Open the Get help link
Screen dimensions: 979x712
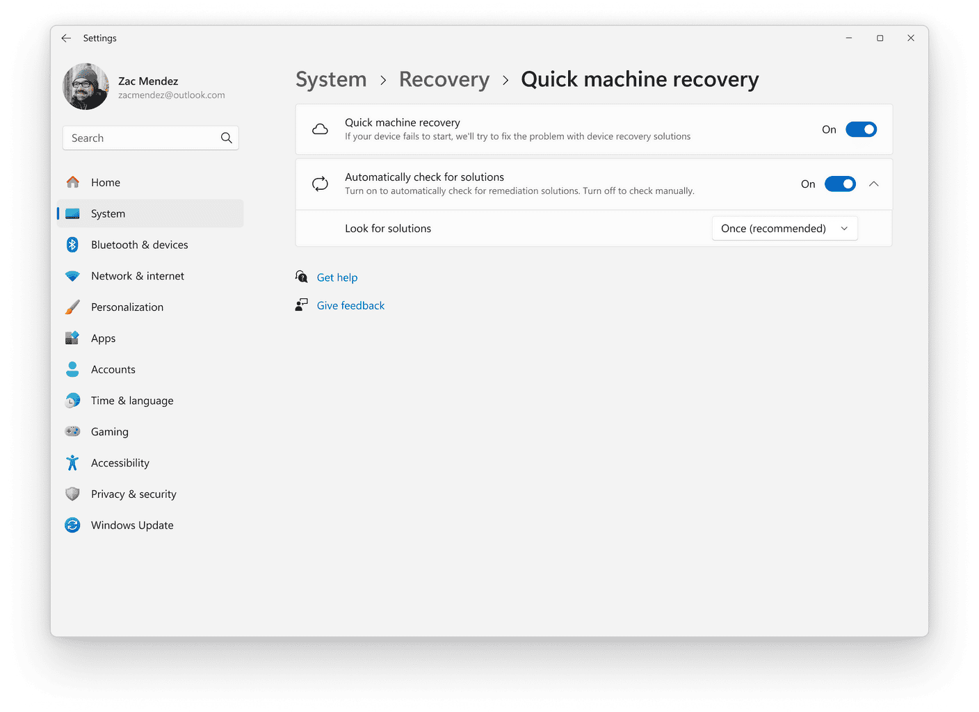click(337, 277)
